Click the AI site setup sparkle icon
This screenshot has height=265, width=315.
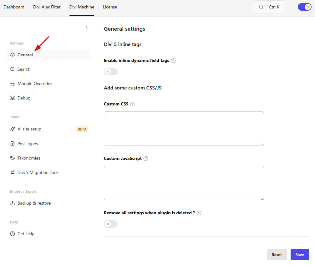click(x=13, y=129)
